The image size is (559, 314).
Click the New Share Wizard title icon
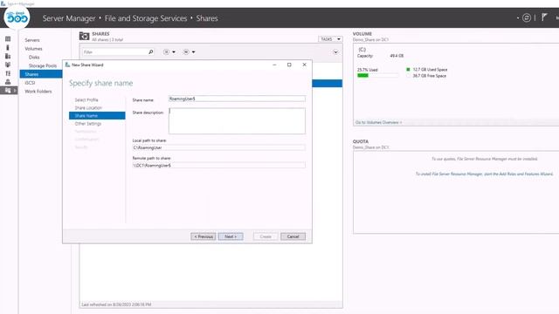pos(67,65)
